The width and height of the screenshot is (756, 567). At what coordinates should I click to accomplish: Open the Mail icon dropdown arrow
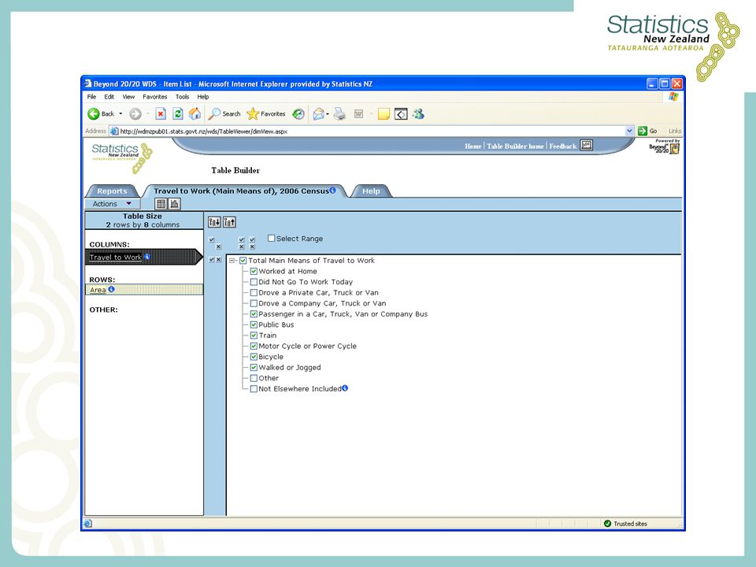pyautogui.click(x=328, y=113)
